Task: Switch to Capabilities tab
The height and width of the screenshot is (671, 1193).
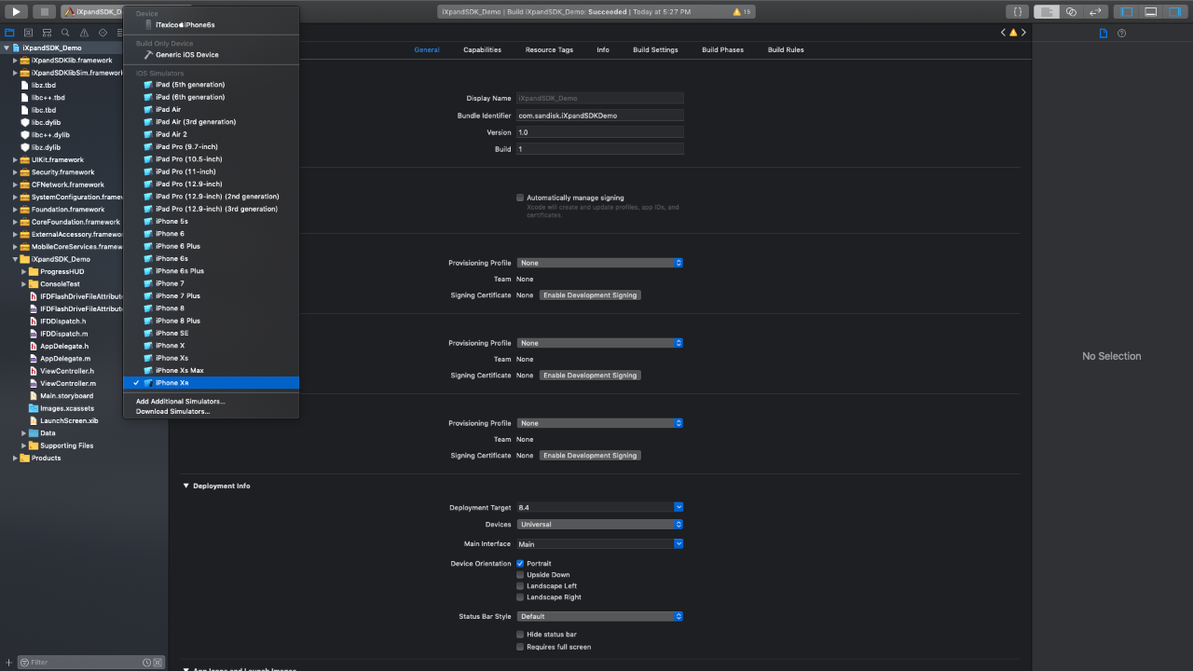Action: point(482,50)
